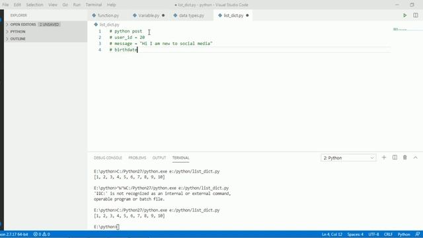Switch to the data types.py tab
This screenshot has width=423, height=238.
click(x=191, y=15)
